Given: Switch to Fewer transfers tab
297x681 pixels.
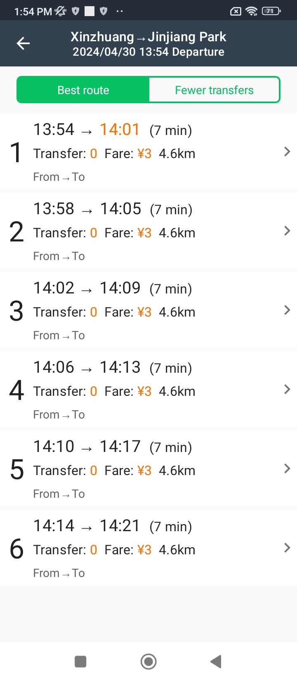Looking at the screenshot, I should 214,90.
